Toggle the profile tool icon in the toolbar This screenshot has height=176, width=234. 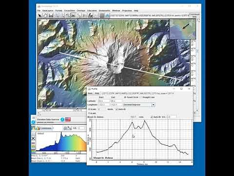click(x=74, y=16)
